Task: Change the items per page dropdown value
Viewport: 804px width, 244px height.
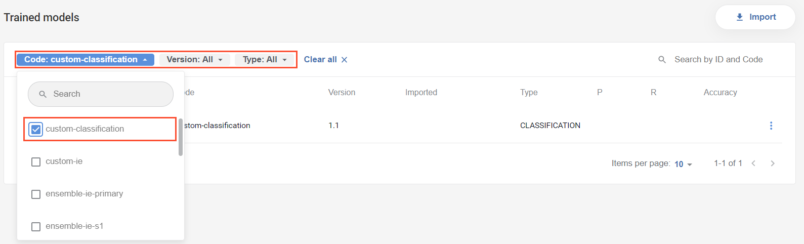Action: [x=683, y=164]
